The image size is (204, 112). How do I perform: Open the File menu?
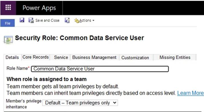(7, 23)
